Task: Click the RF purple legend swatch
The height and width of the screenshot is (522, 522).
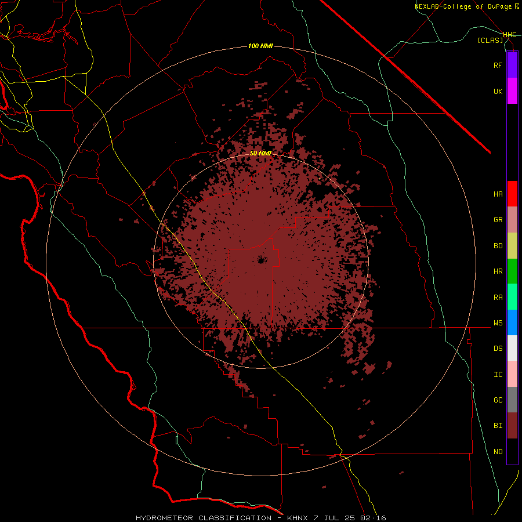Action: (x=512, y=65)
